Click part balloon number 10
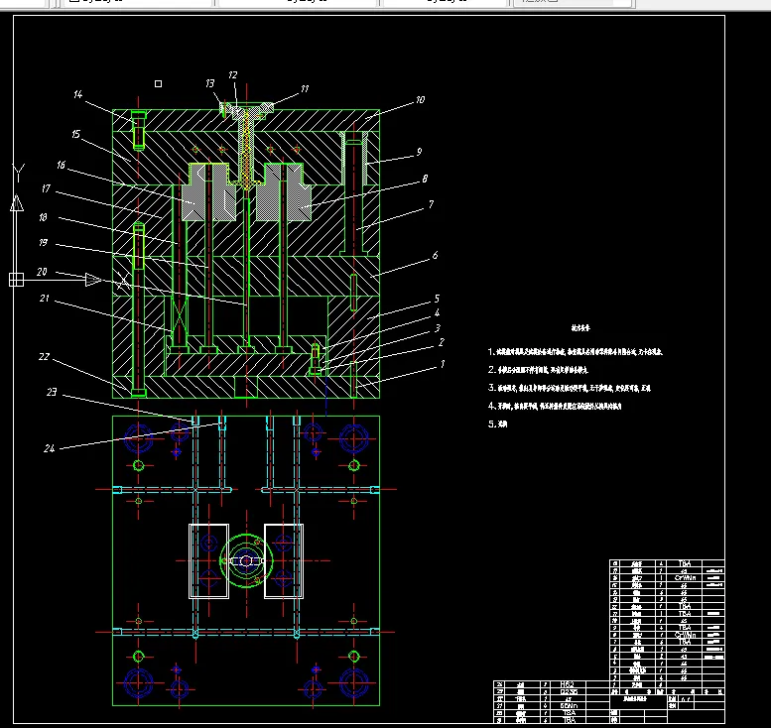 420,100
